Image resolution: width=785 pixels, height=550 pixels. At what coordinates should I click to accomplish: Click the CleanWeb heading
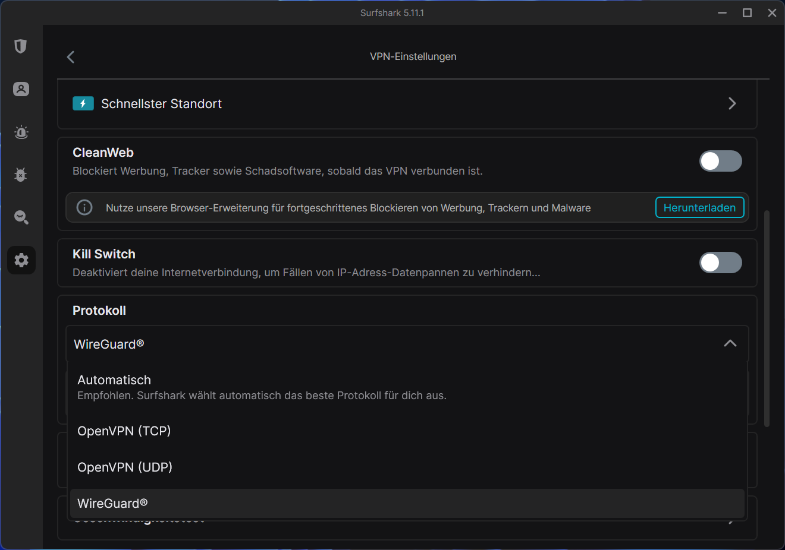103,153
